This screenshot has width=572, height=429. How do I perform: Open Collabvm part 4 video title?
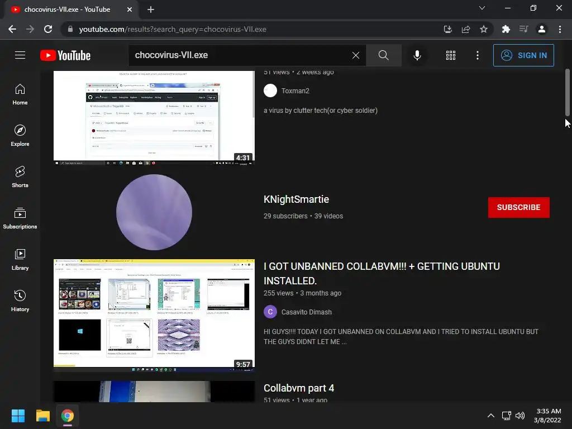[299, 388]
